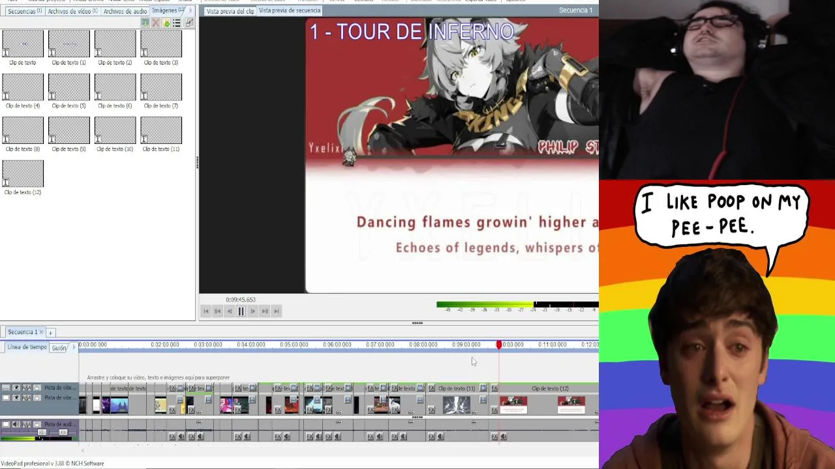The width and height of the screenshot is (835, 469).
Task: Open transition icon on Clip de texto (11)
Action: 483,388
